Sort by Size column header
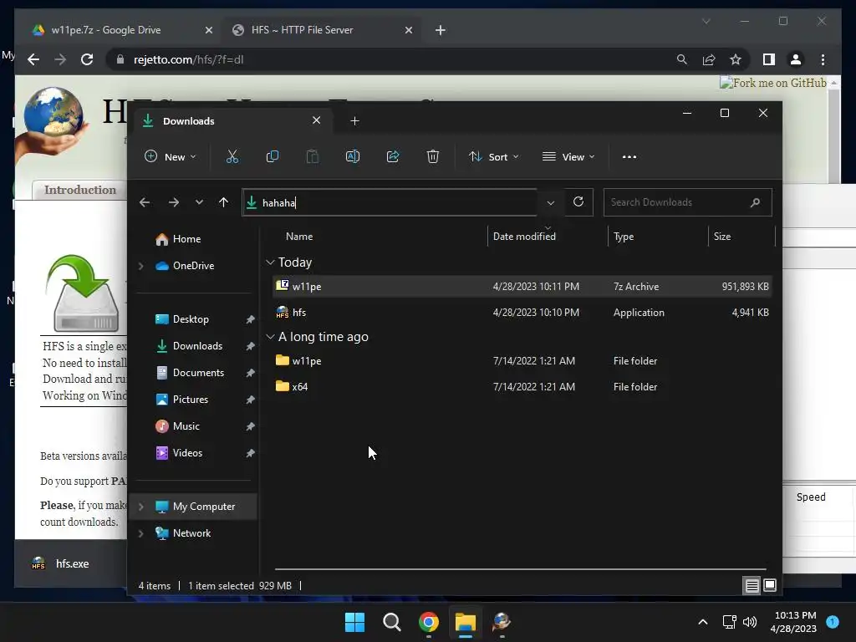856x642 pixels. (721, 237)
